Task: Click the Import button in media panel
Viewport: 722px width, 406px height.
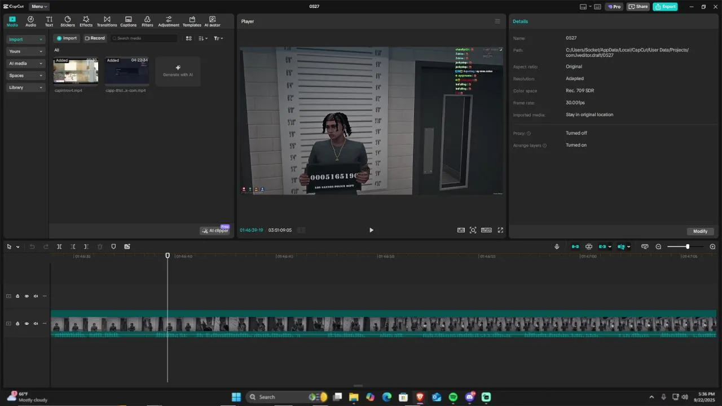Action: click(x=67, y=38)
